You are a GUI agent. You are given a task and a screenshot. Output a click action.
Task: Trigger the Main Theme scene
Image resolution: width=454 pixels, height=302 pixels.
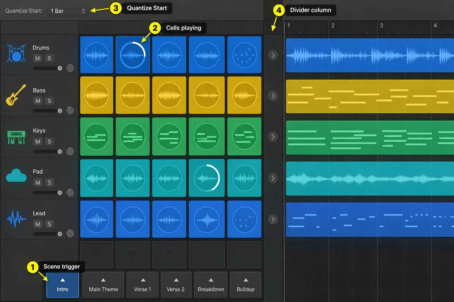point(103,285)
